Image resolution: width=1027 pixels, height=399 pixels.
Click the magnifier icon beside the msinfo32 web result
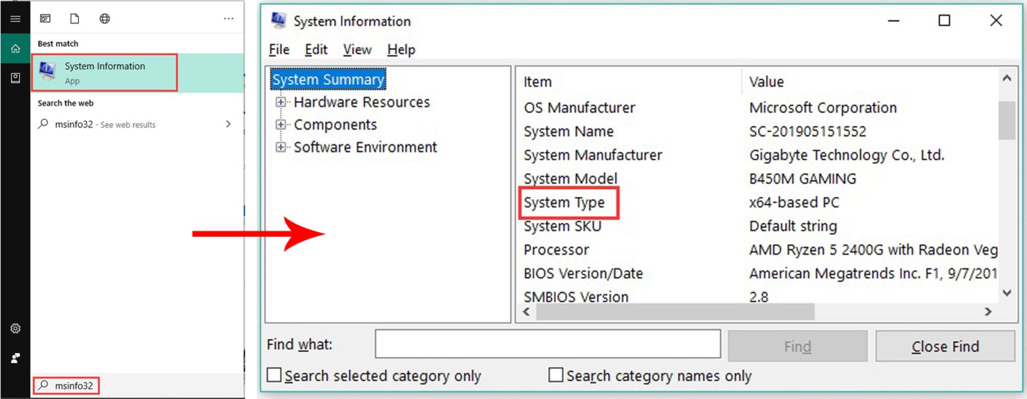click(x=43, y=124)
